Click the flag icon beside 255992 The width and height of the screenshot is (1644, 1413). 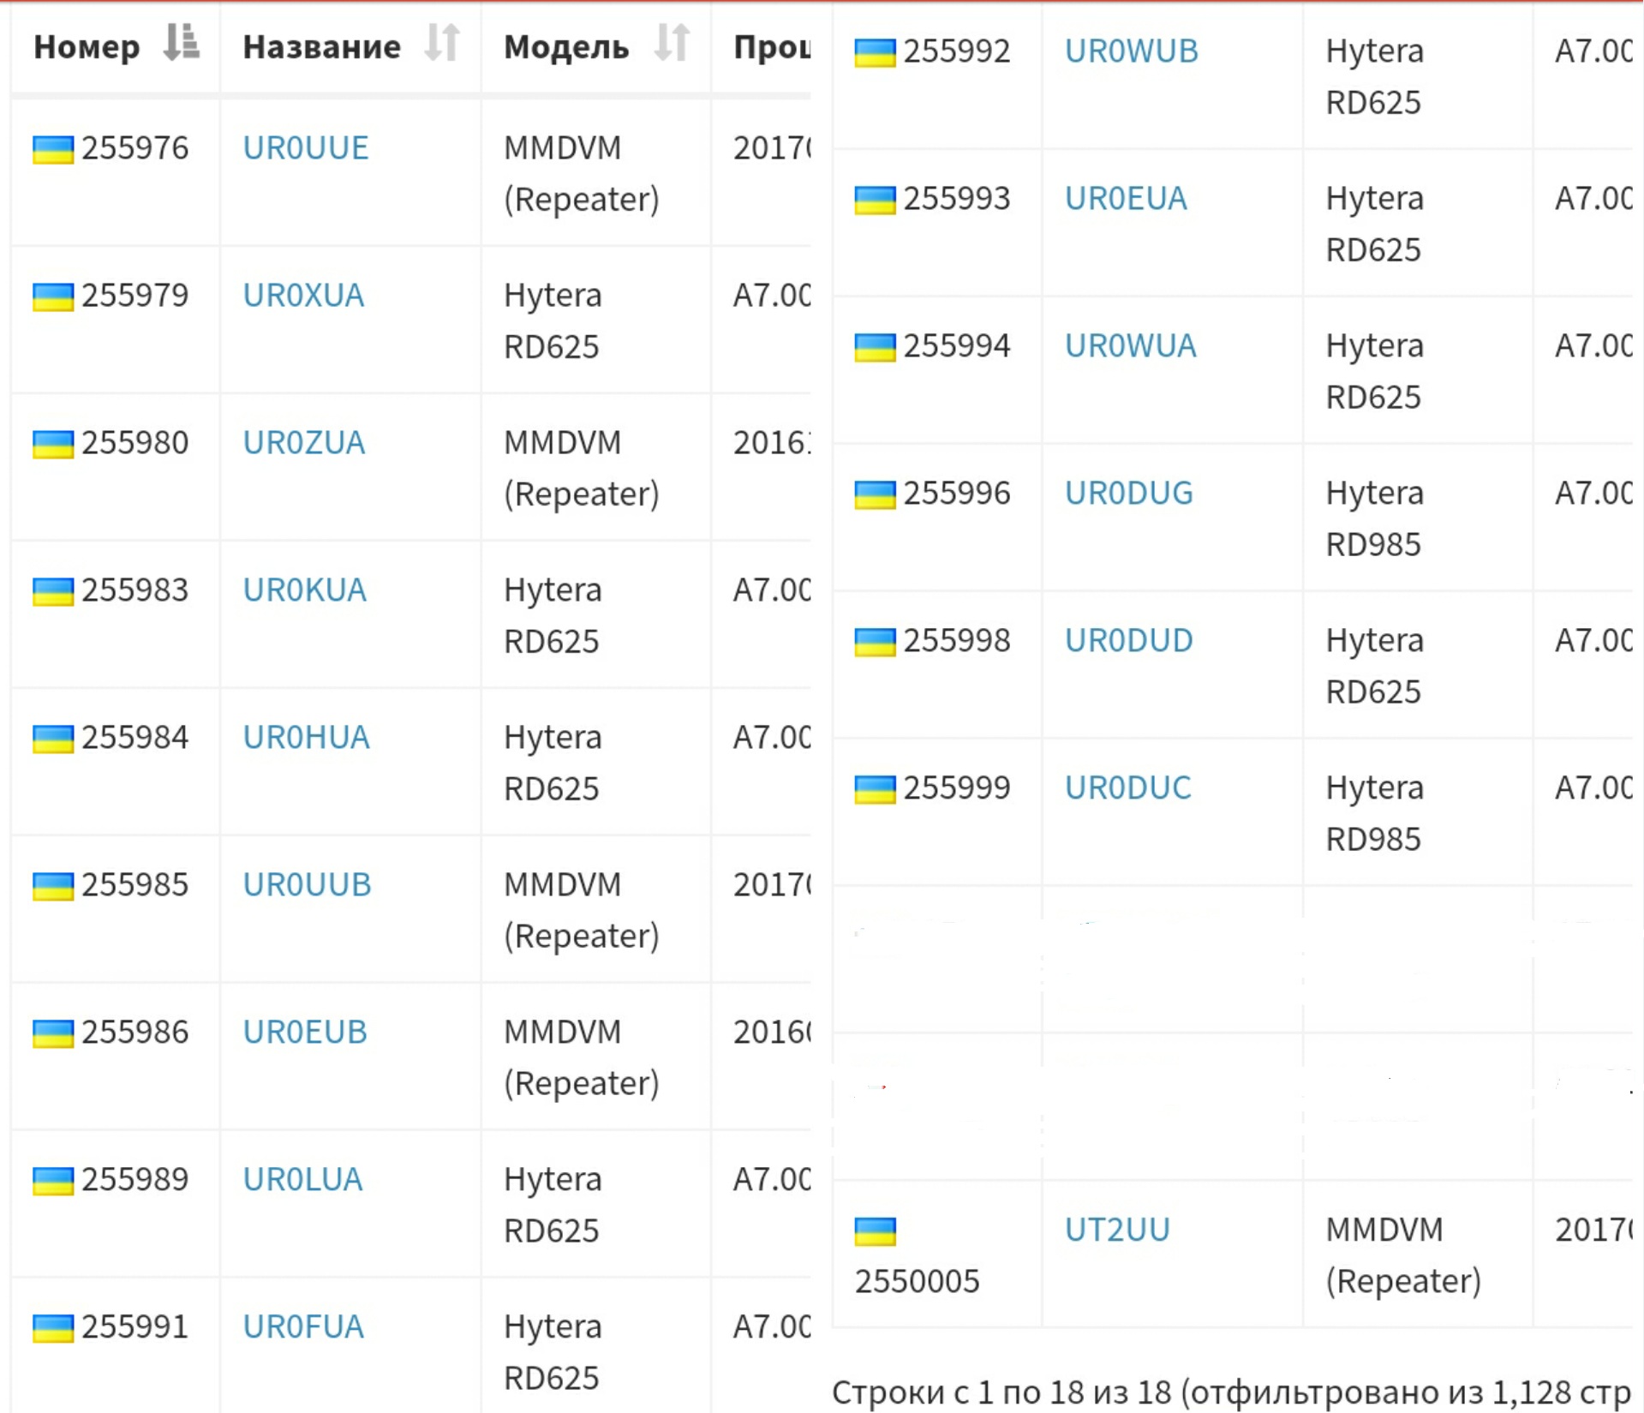[875, 52]
